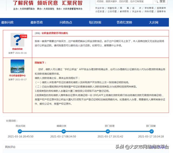Open the 市公积金管理中心 avatar image
Screen dimensions: 173x153
point(17,66)
